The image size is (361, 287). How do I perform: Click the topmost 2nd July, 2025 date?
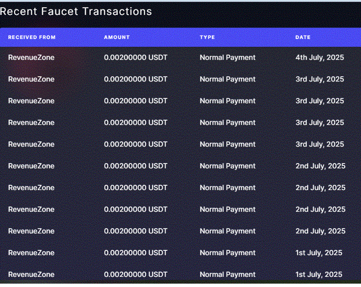[320, 166]
